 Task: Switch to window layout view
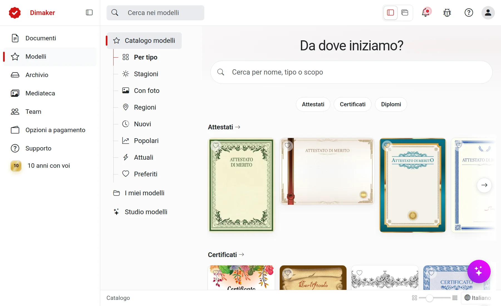pos(405,13)
